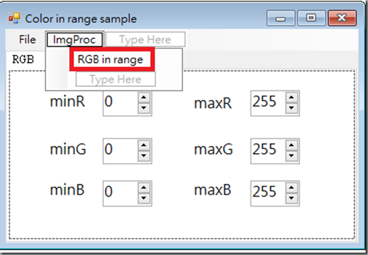
Task: Increase maxG value with up arrow
Action: 292,145
